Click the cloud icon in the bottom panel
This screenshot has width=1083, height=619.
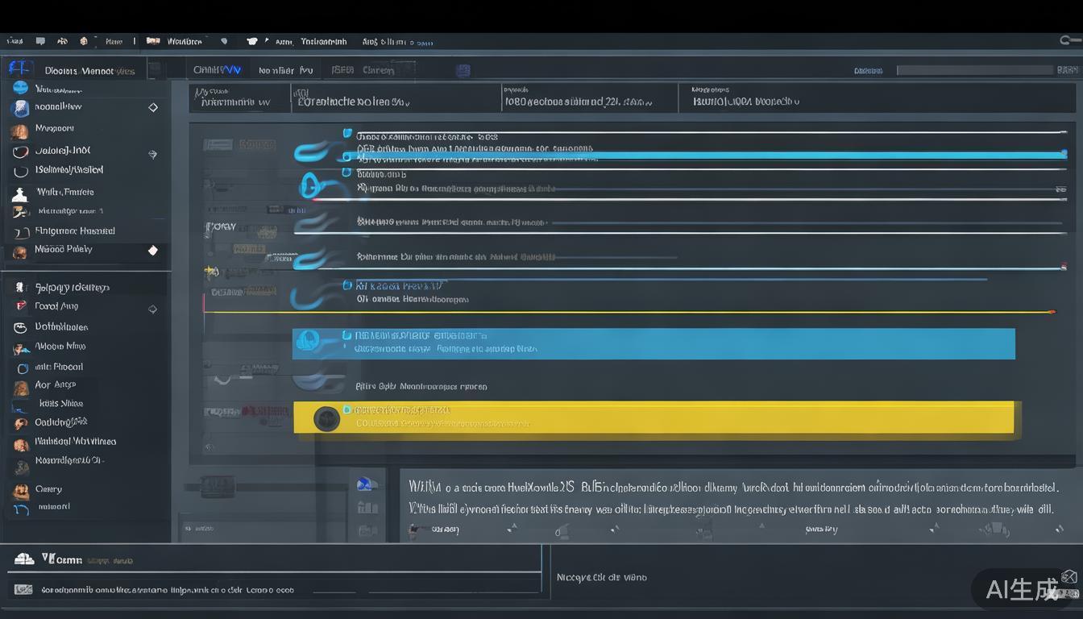click(x=24, y=558)
